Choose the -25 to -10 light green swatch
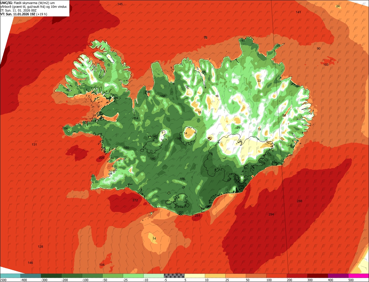 [x=133, y=276]
